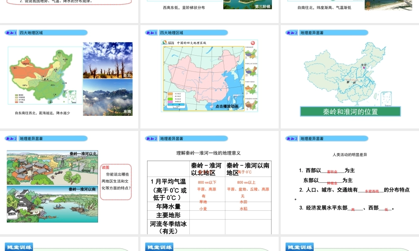Click the 秦岭－淮河以南地区 table column header
This screenshot has width=419, height=251.
coord(248,169)
